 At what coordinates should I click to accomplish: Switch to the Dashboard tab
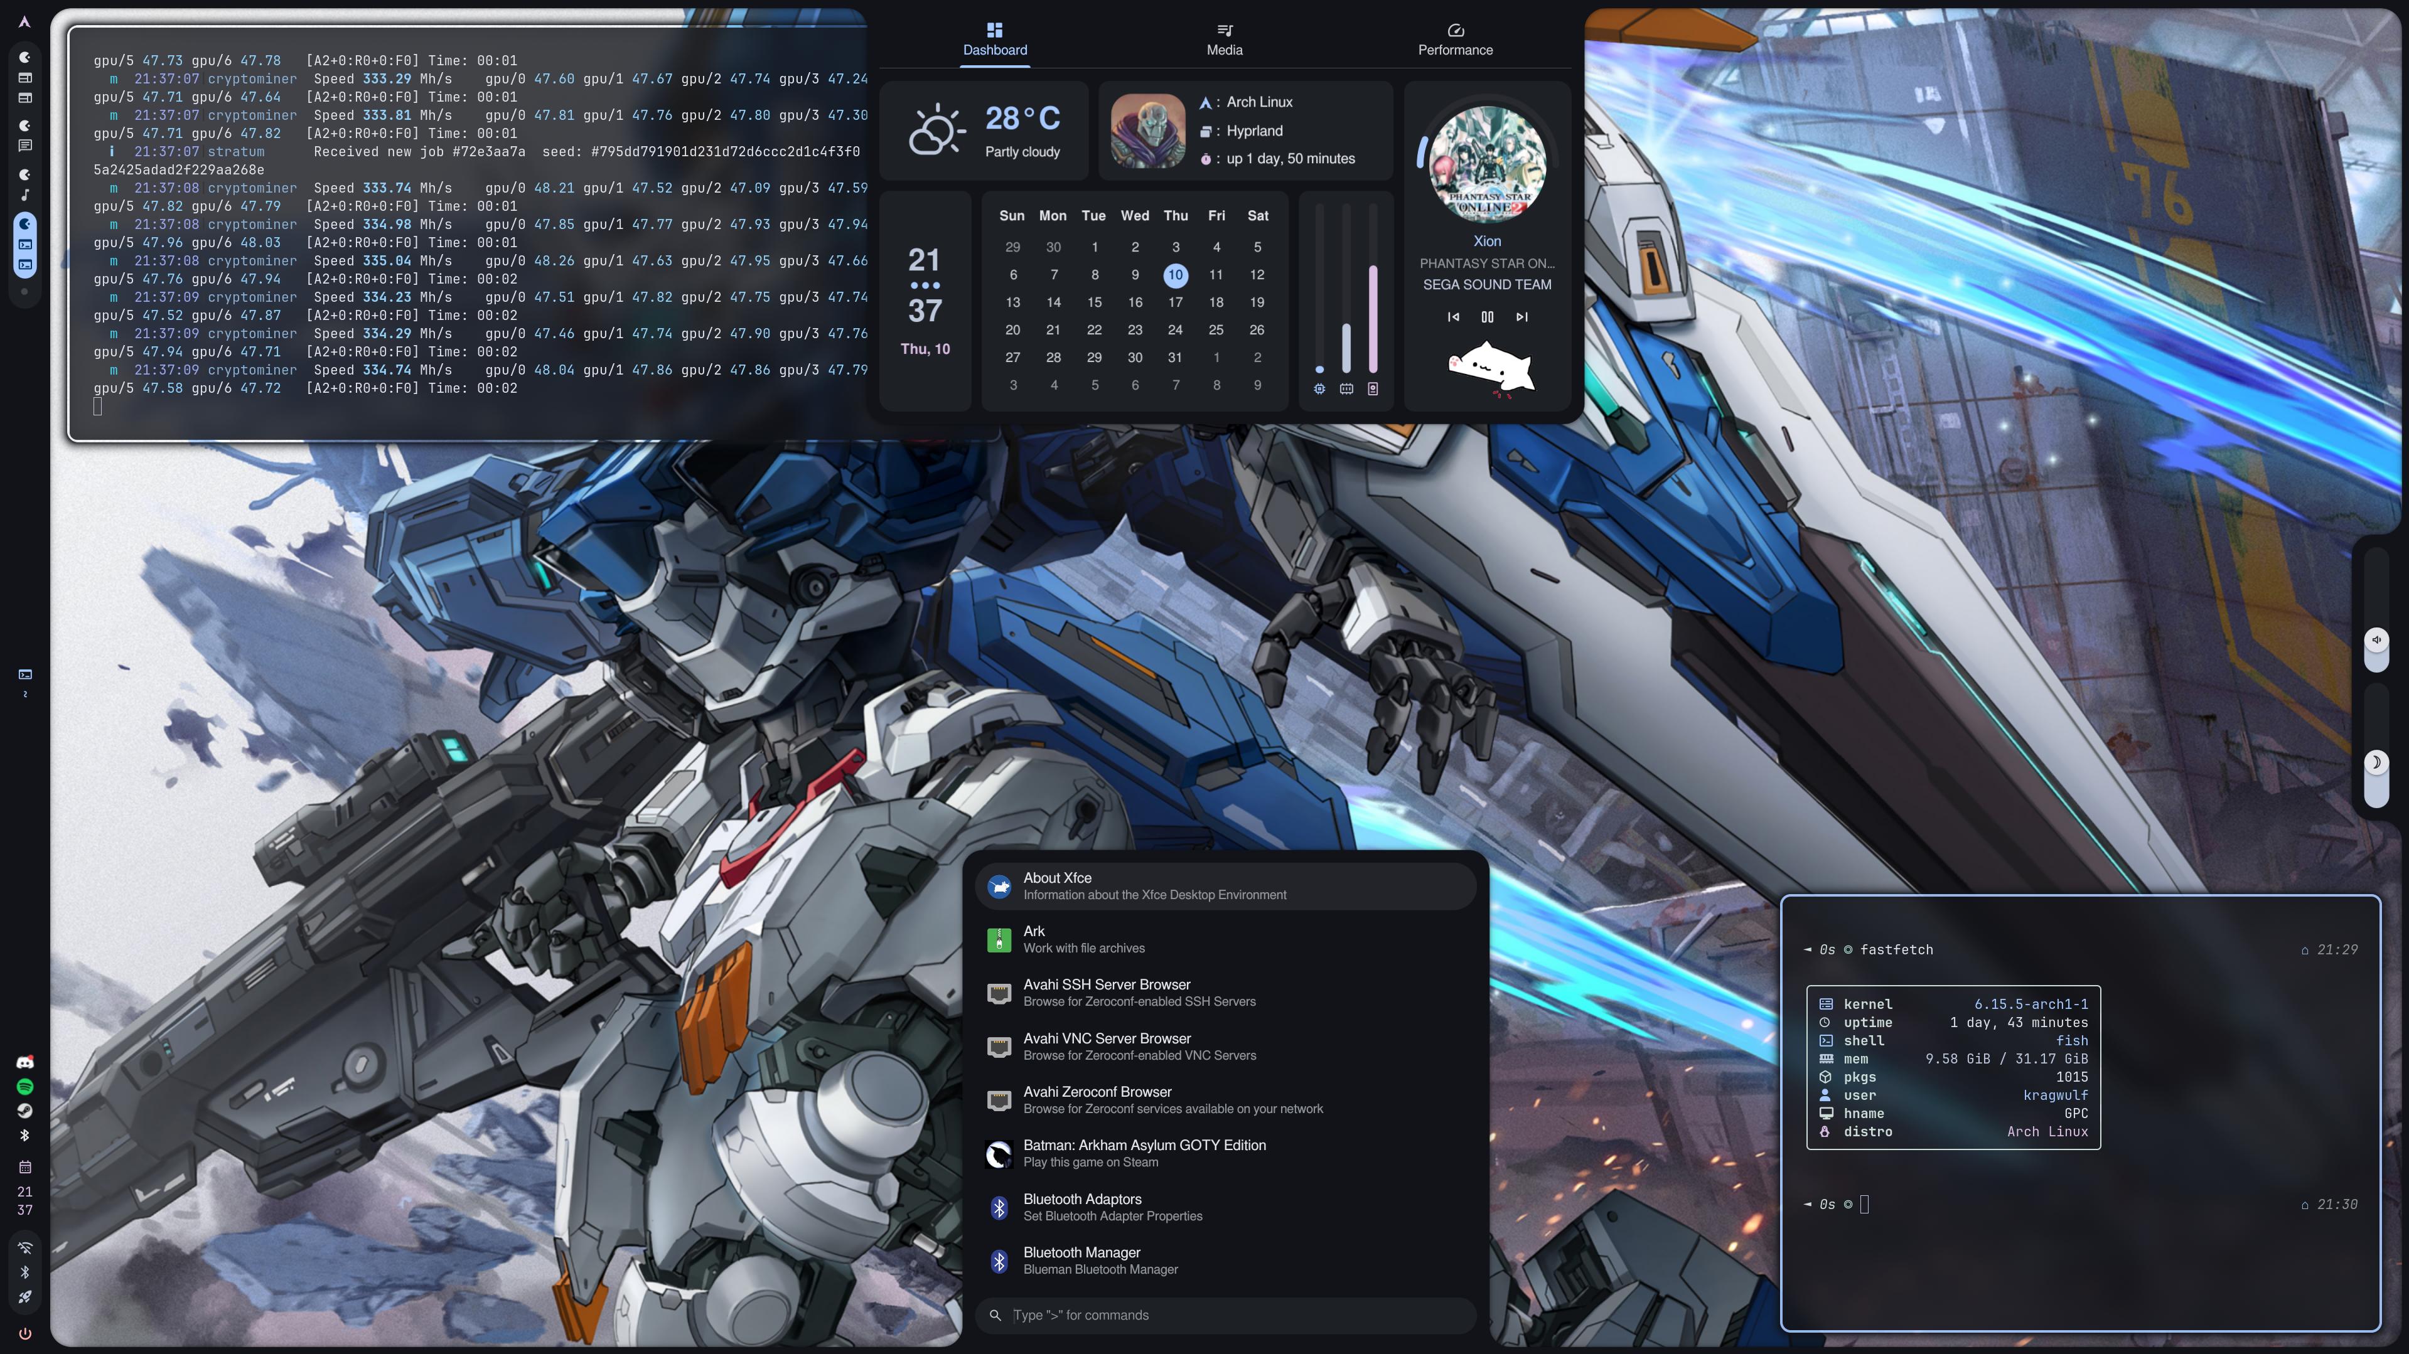[x=995, y=40]
